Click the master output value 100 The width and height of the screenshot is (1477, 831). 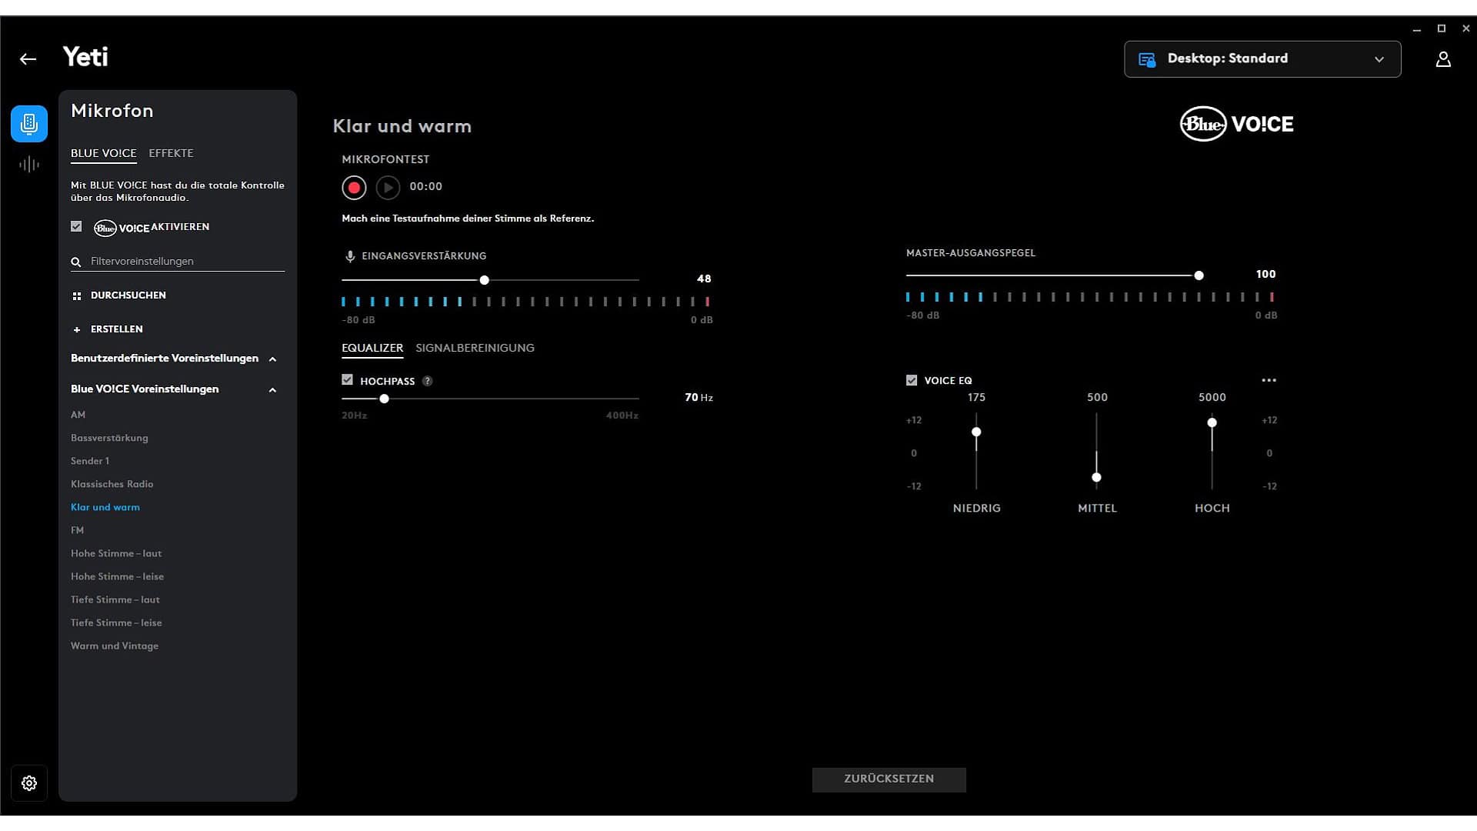click(1265, 274)
